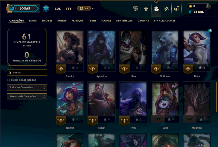Enable Exibir desabilitadas checkbox
218x147 pixels.
(8, 80)
